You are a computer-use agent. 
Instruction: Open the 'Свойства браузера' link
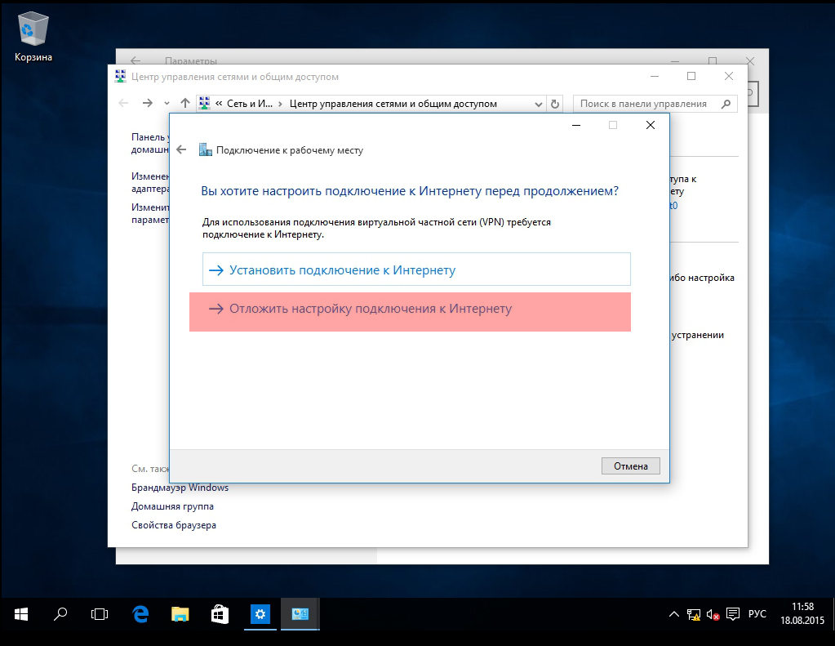tap(174, 525)
